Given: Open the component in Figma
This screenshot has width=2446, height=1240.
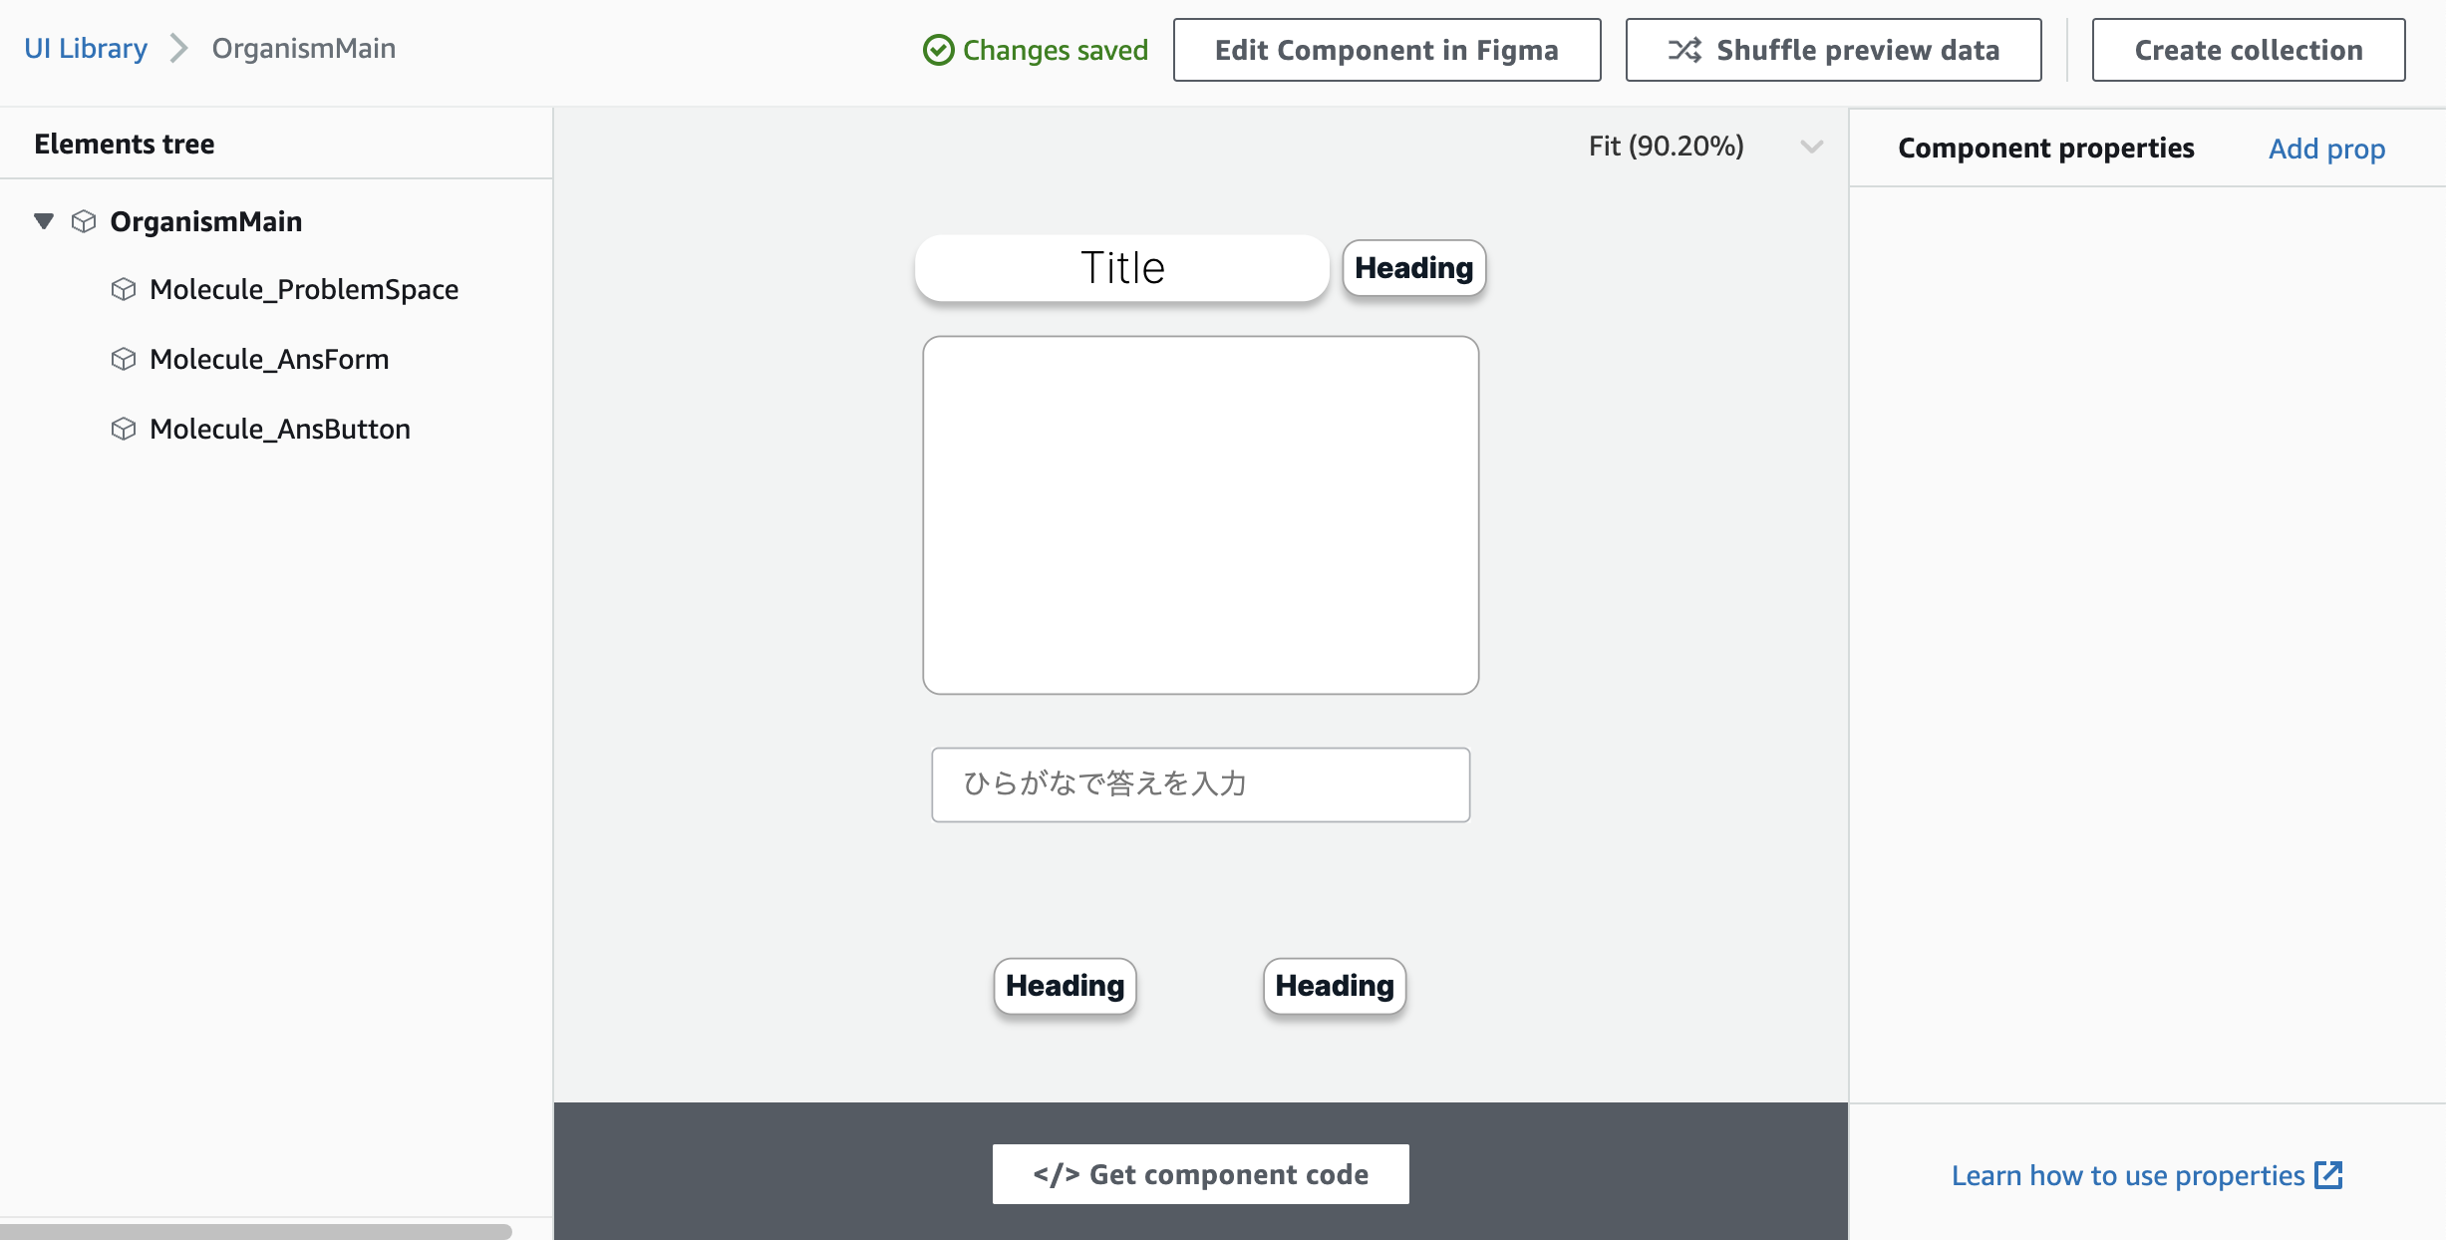Looking at the screenshot, I should 1385,49.
